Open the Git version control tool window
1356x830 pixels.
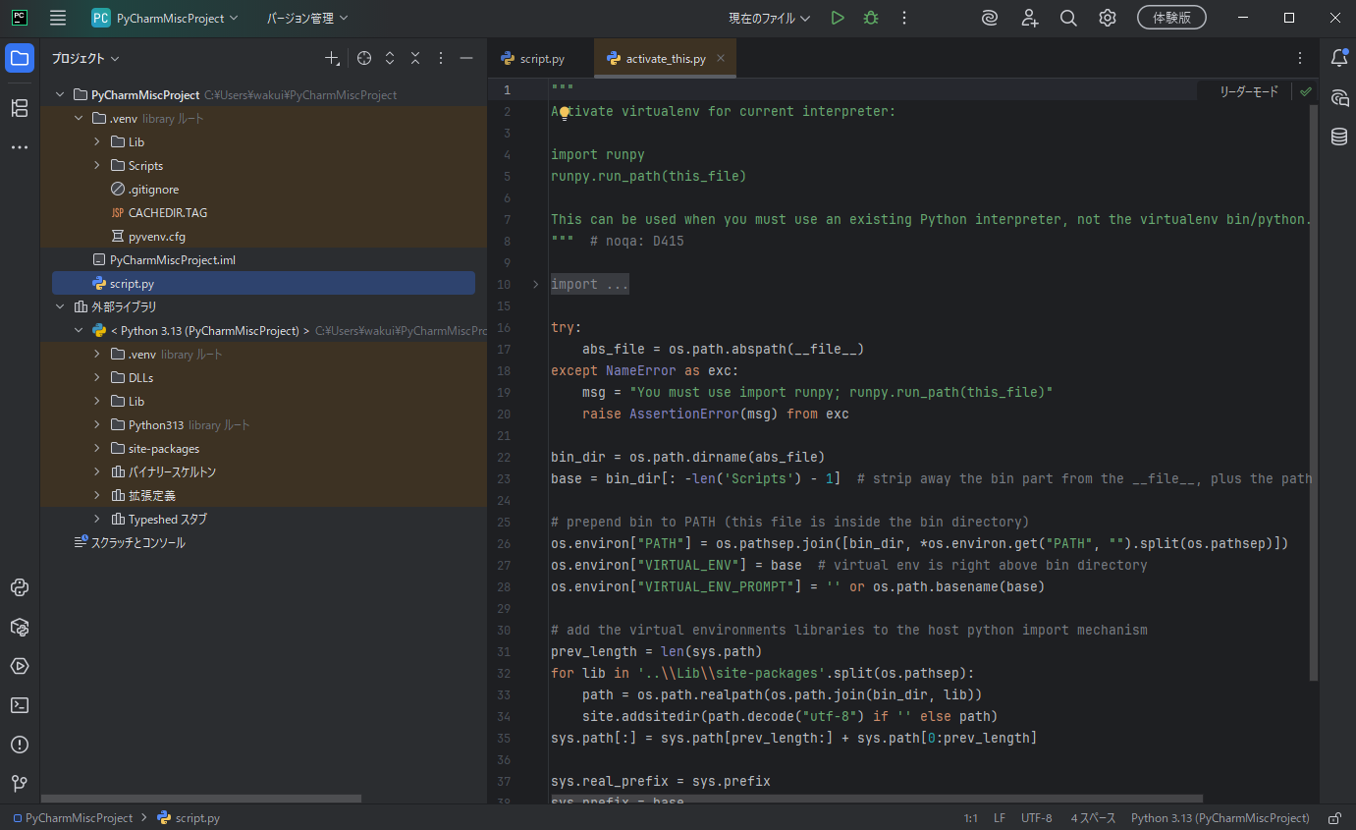20,783
